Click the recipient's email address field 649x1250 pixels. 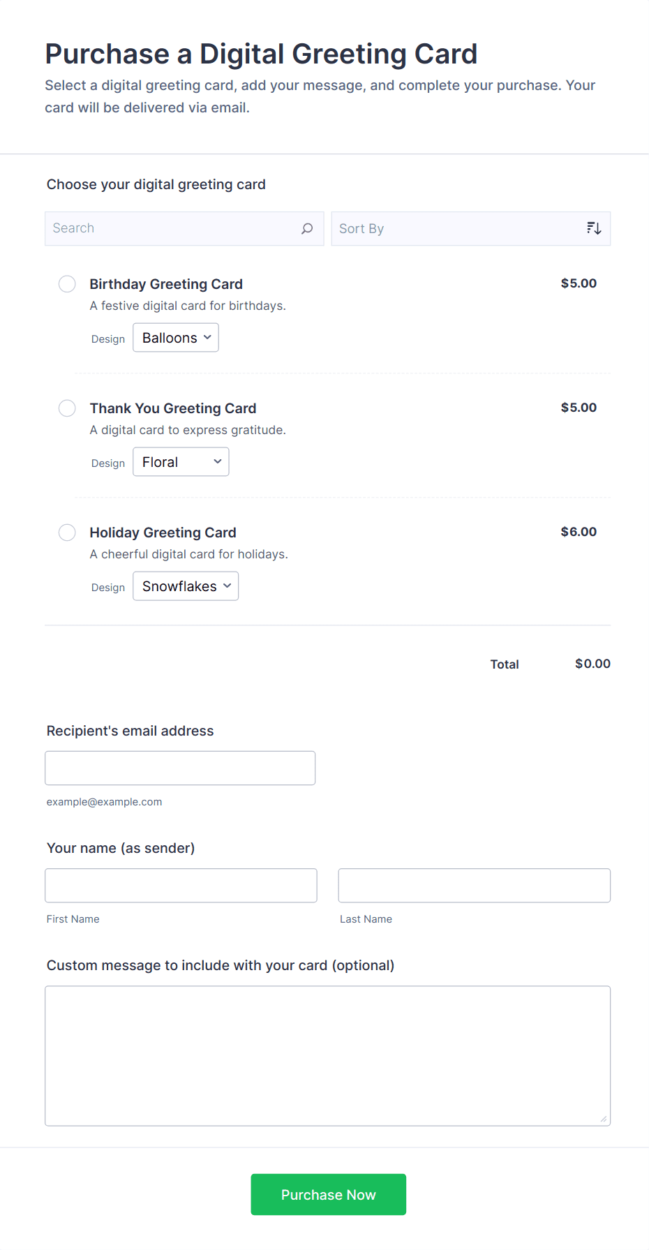coord(180,768)
